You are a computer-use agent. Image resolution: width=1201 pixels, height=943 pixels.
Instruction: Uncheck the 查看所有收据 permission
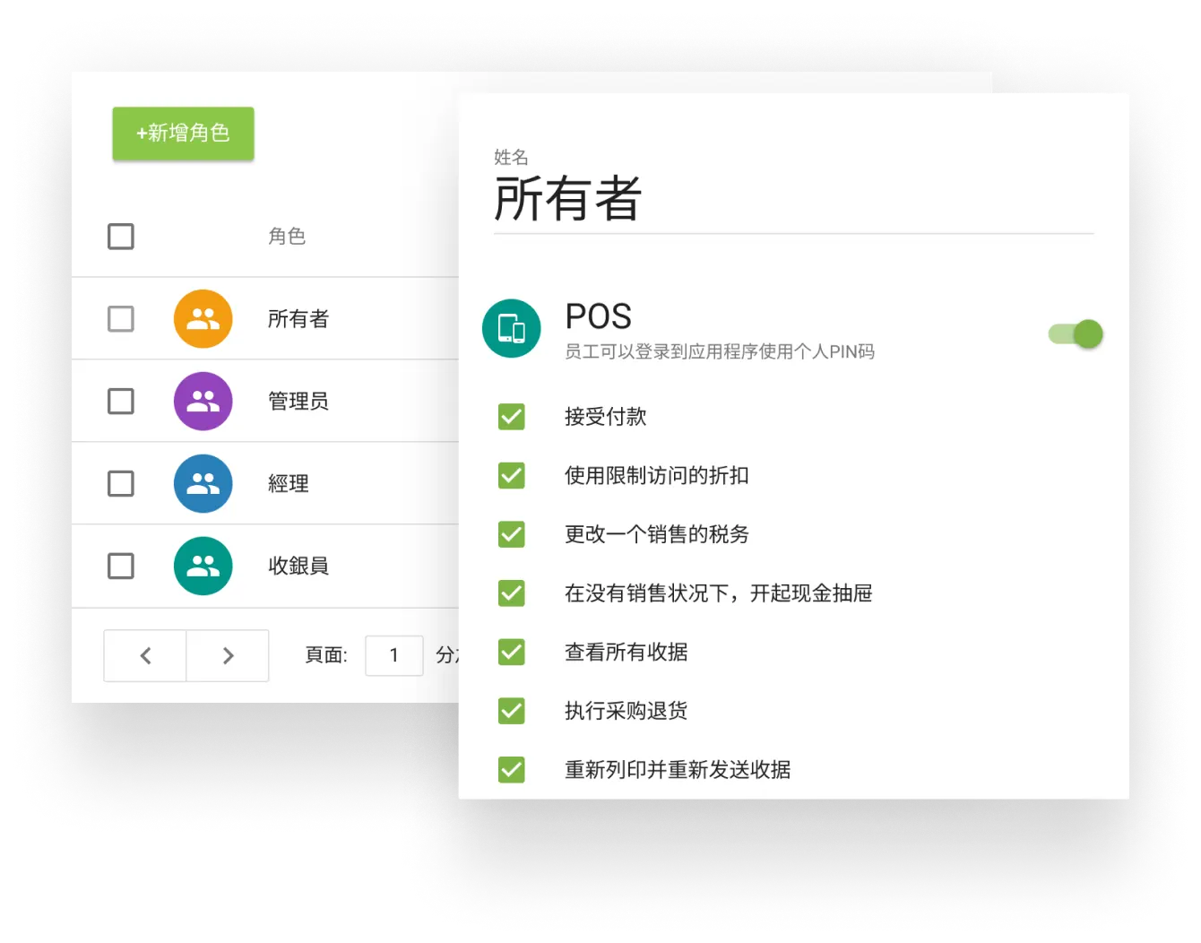pos(512,653)
